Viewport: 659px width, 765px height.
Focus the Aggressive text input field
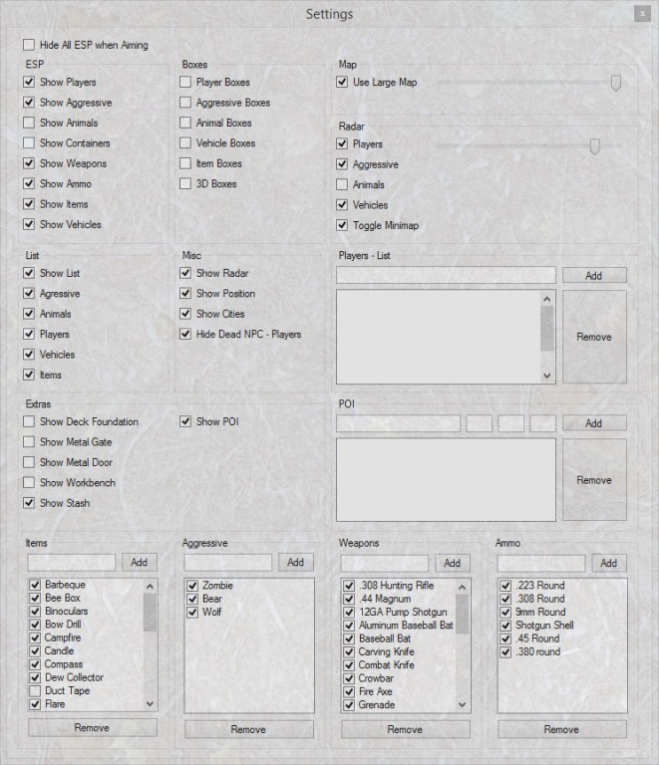coord(228,563)
